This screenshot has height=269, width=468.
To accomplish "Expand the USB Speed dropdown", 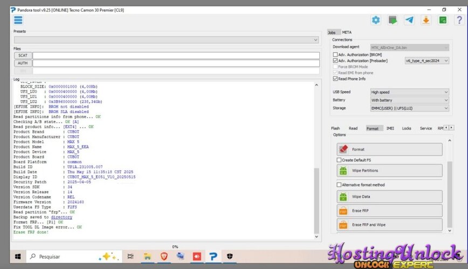I will (x=410, y=92).
